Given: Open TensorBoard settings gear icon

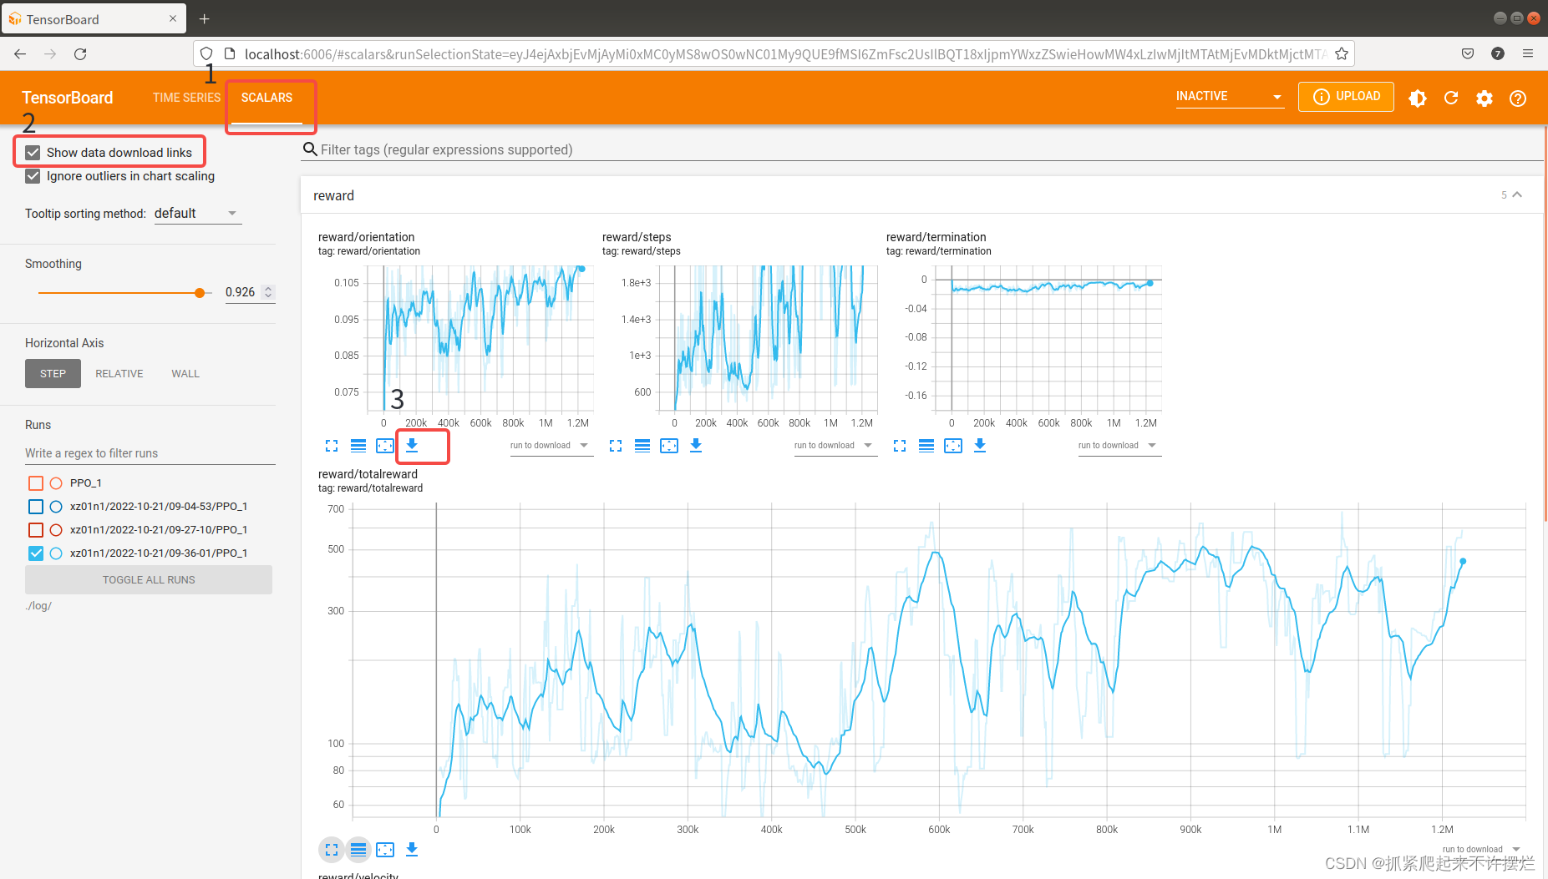Looking at the screenshot, I should 1485,99.
